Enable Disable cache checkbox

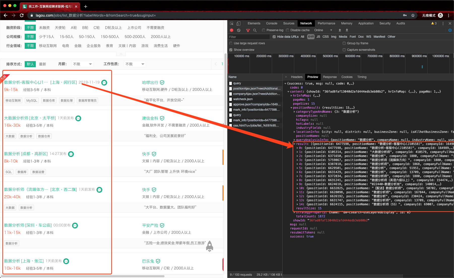[x=287, y=30]
